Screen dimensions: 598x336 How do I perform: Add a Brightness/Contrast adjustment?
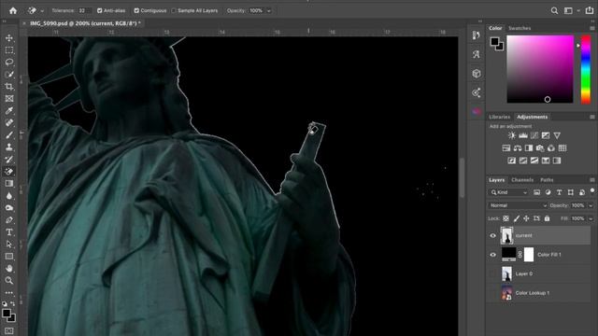[512, 135]
